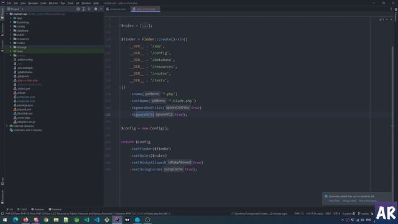This screenshot has width=398, height=224.
Task: Change the UTF-8 file encoding
Action: pyautogui.click(x=336, y=213)
